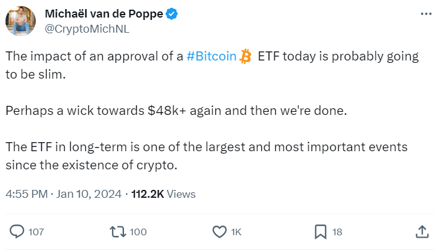Click the 107 replies count
The width and height of the screenshot is (444, 251).
click(x=36, y=232)
